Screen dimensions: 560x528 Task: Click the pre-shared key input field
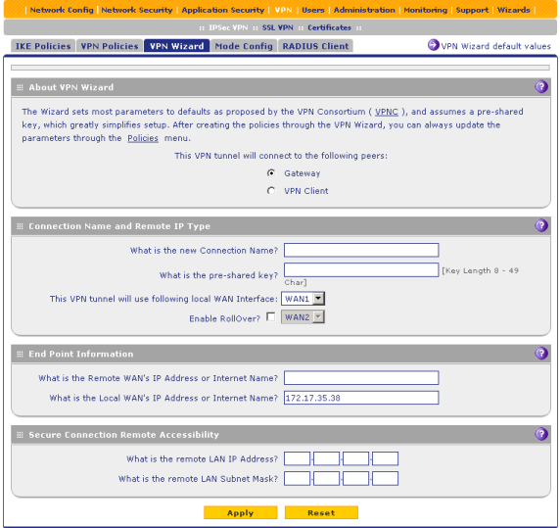(361, 270)
